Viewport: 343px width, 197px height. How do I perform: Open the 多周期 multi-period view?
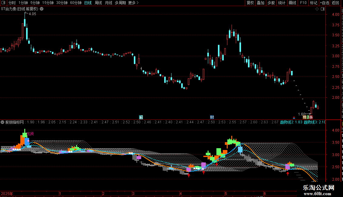click(120, 3)
